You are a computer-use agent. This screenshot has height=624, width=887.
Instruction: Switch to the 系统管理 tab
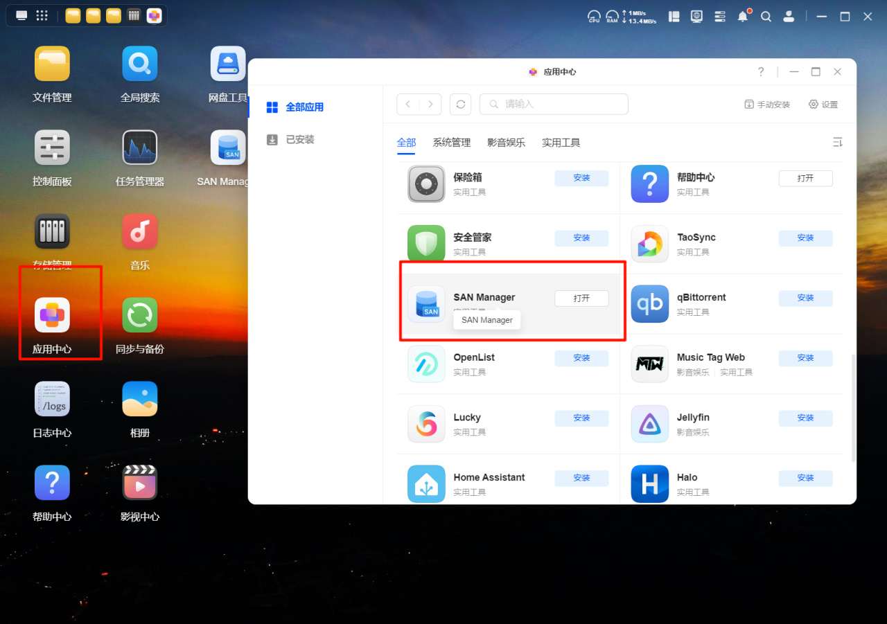click(452, 143)
